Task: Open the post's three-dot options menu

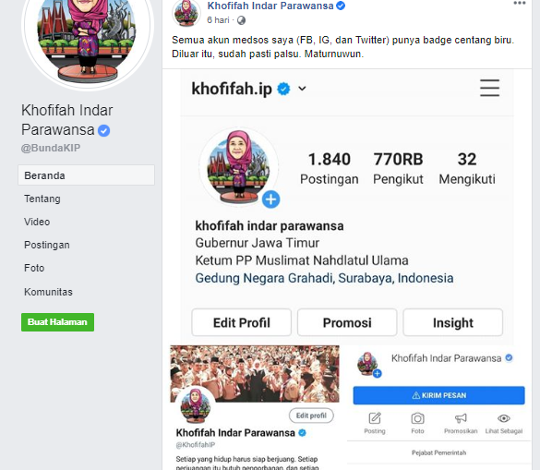Action: tap(520, 3)
